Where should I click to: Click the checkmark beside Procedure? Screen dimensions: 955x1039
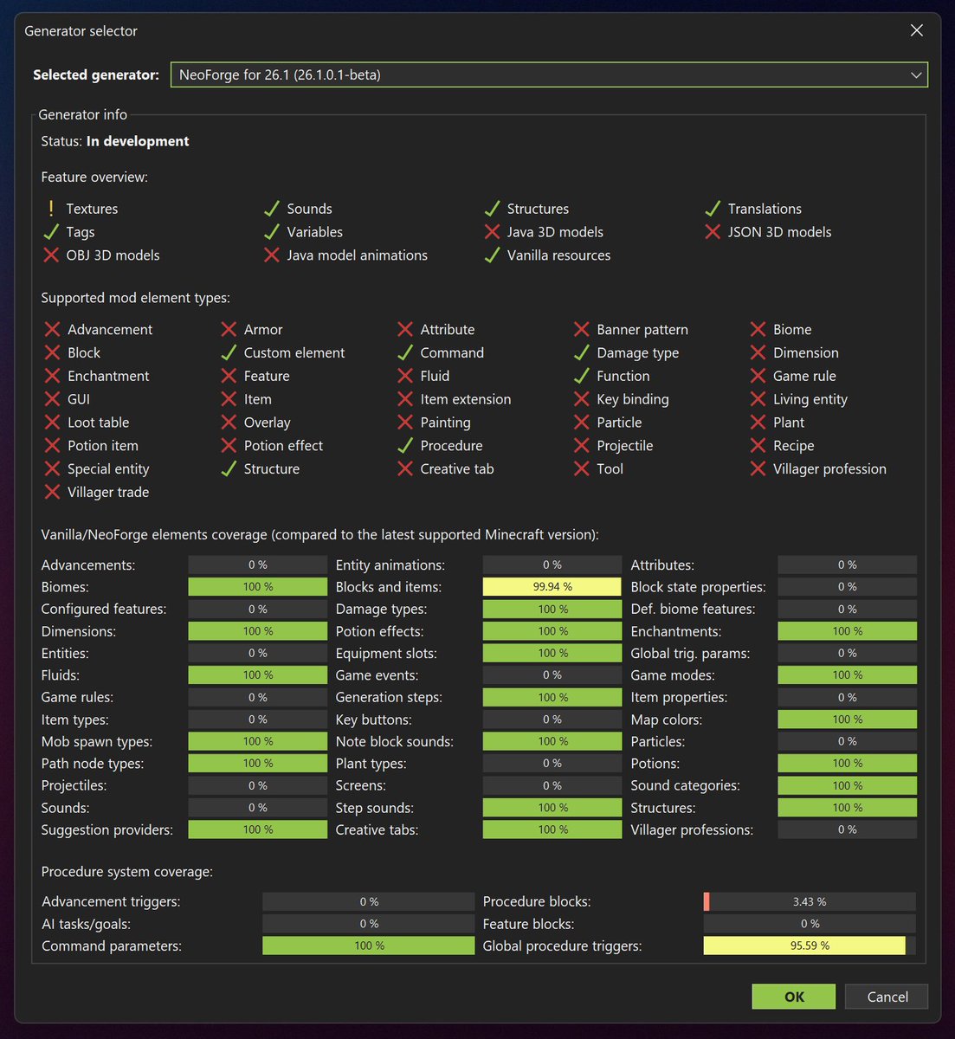[405, 446]
